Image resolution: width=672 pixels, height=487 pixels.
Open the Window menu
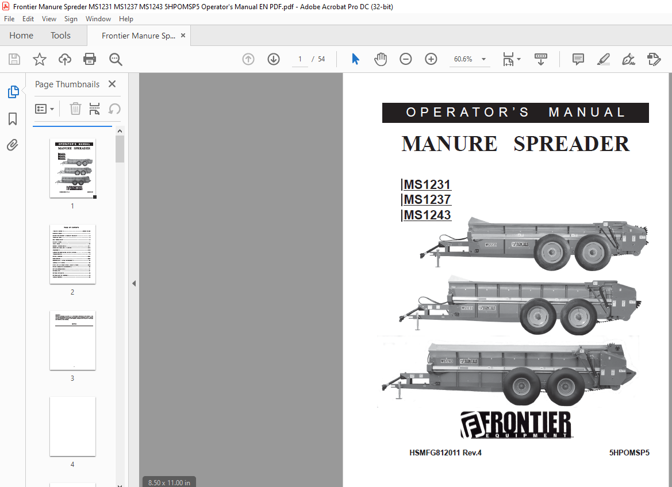pos(98,19)
